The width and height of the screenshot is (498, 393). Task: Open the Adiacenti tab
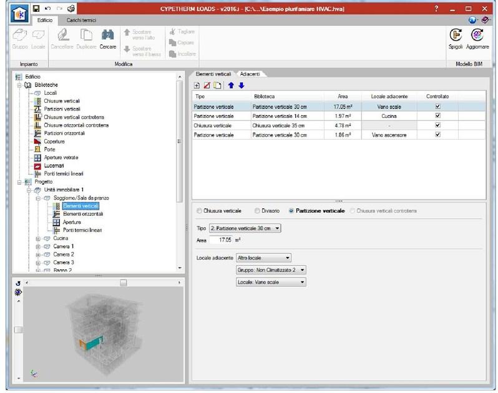(x=251, y=74)
